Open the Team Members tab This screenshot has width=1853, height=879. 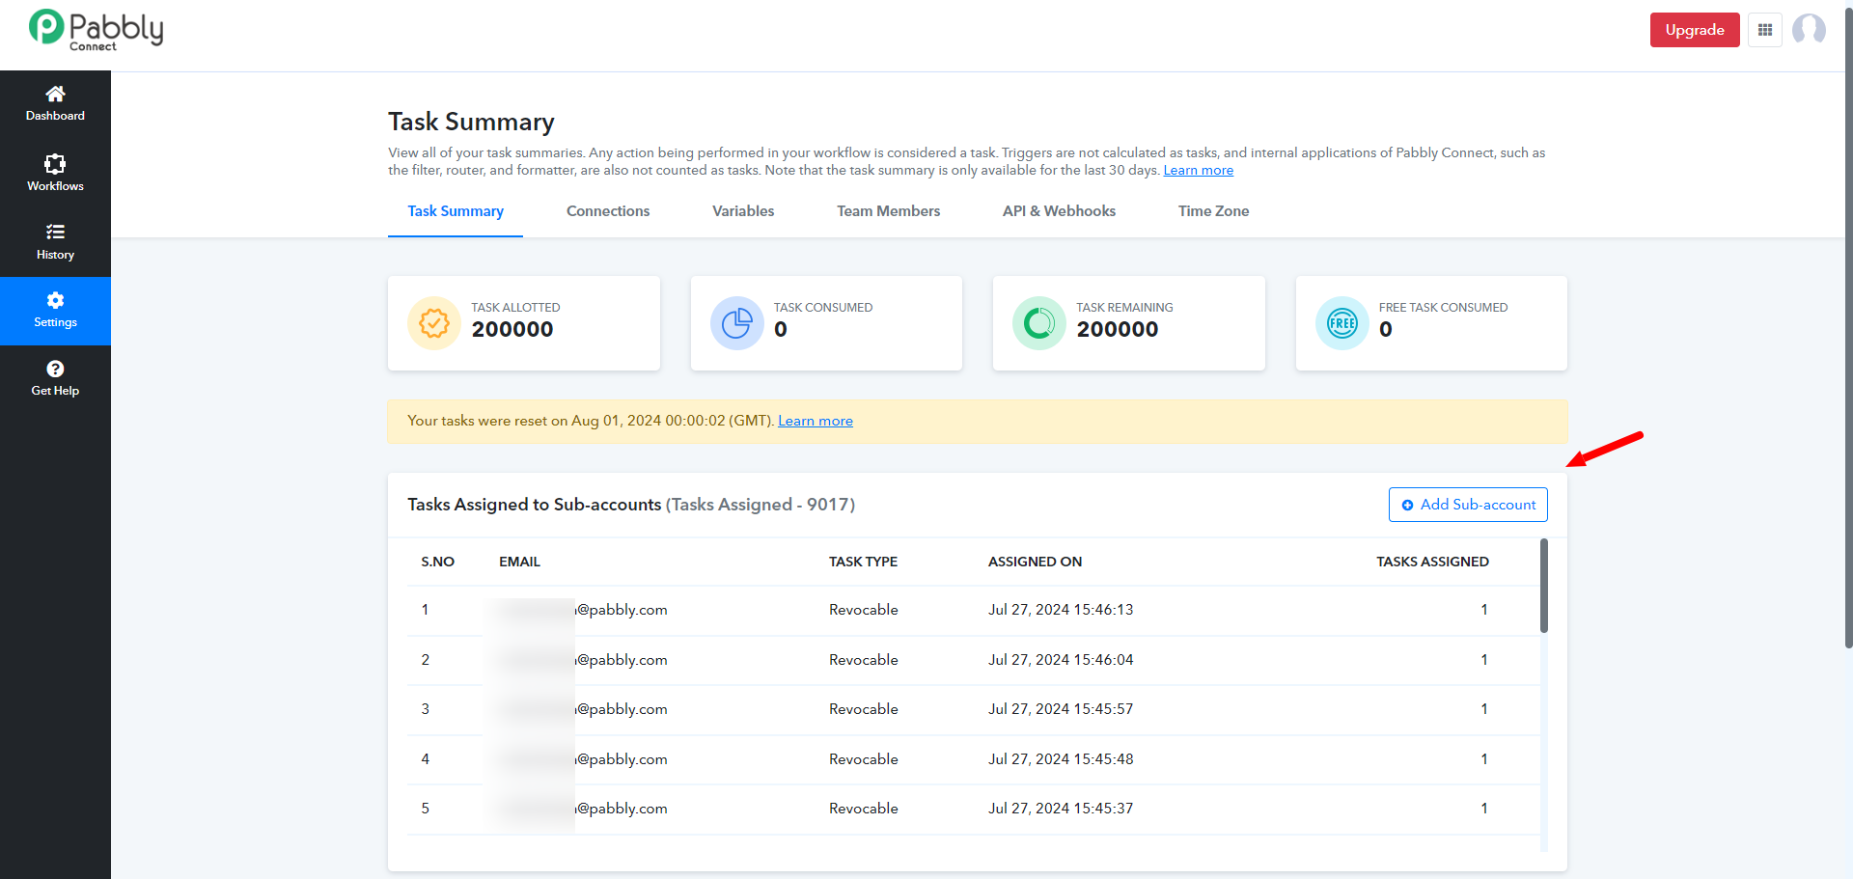point(888,211)
